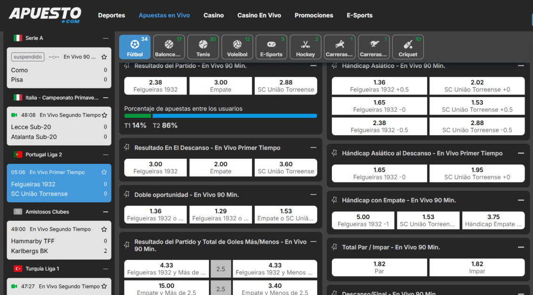
Task: Collapse the Resultado En El Descanso market
Action: [314, 147]
